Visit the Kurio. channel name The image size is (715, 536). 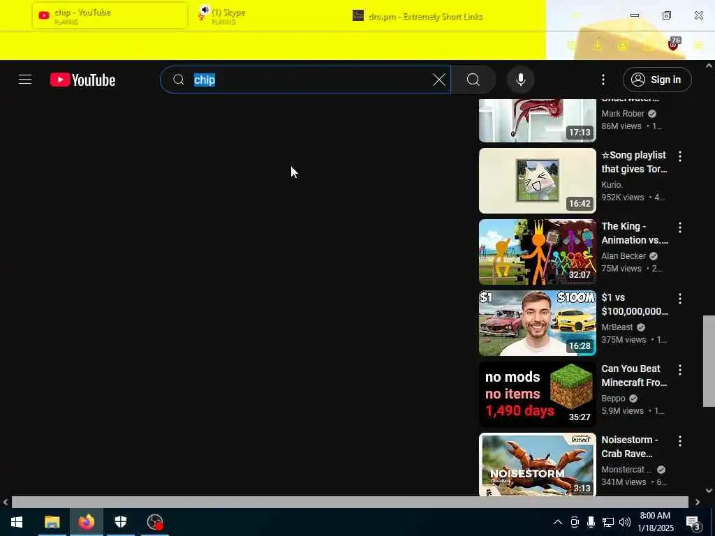612,184
